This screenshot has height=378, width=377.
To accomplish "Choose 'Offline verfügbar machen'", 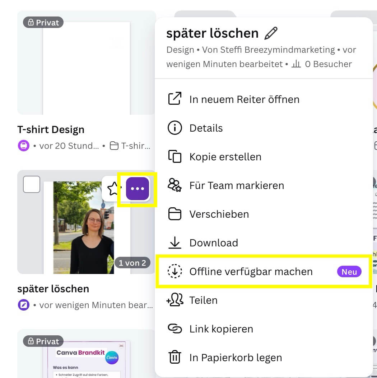I will [251, 271].
